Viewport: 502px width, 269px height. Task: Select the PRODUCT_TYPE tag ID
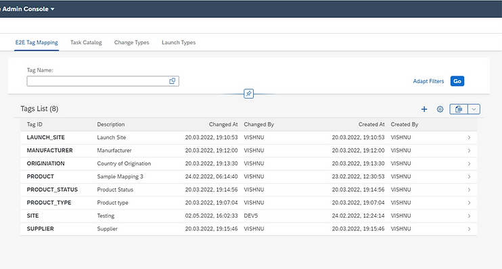pos(49,203)
